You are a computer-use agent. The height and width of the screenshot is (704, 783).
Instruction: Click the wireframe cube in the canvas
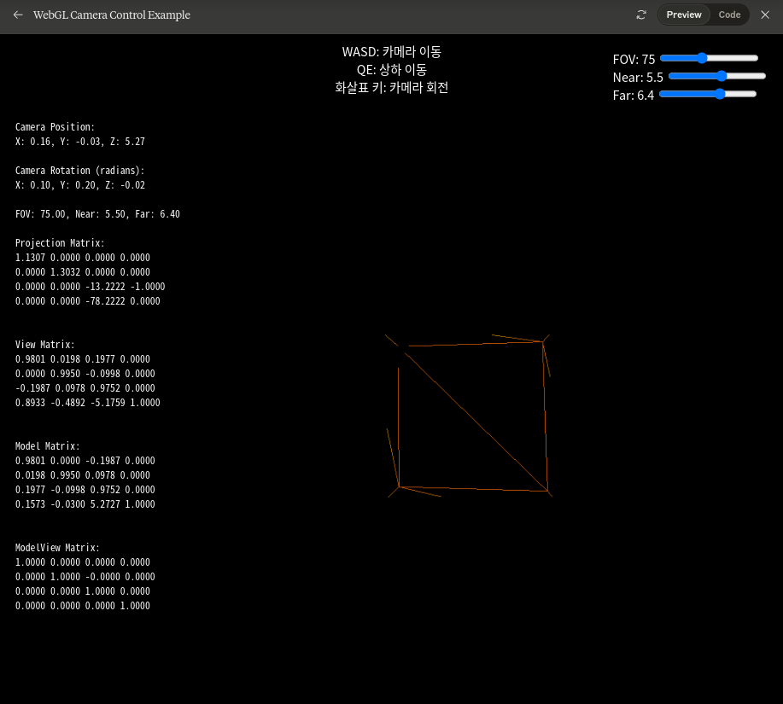coord(470,416)
